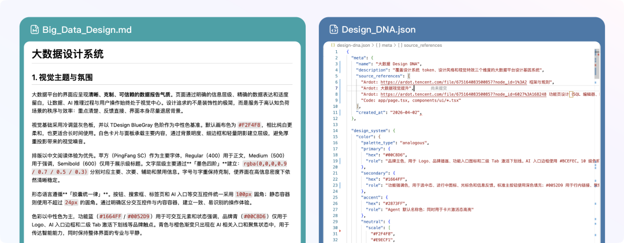
Task: Click the "#2873FF" hex value on line 26
Action: click(393, 203)
